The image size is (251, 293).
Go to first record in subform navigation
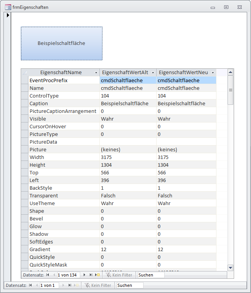[x=48, y=275]
